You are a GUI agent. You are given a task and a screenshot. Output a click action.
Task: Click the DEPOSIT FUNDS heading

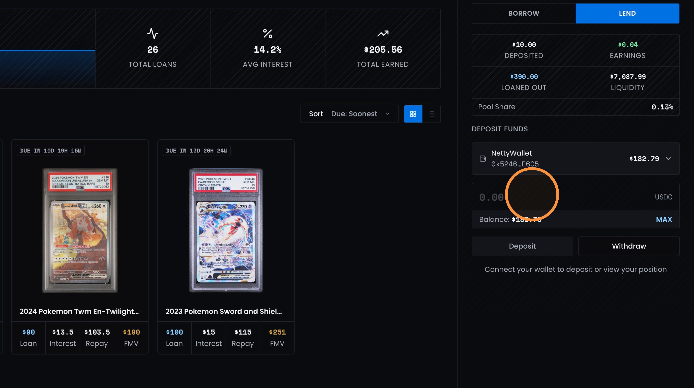(500, 129)
